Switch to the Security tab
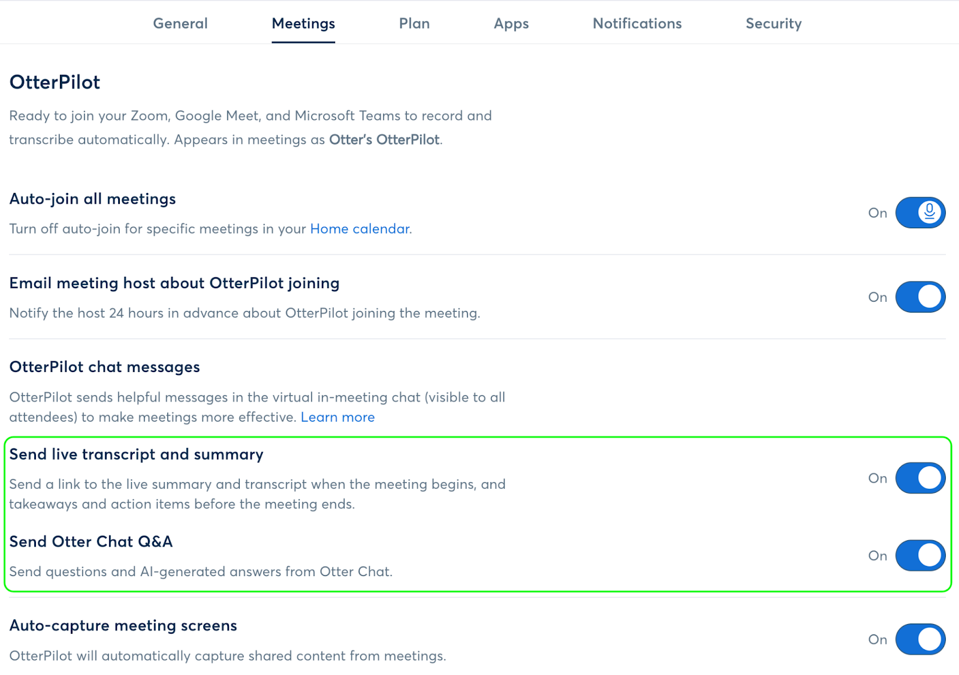Viewport: 959px width, 675px height. (773, 23)
